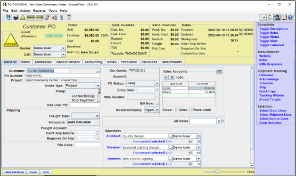Viewport: 296px width, 177px height.
Task: Expand the PO Status dropdown
Action: coord(157,83)
